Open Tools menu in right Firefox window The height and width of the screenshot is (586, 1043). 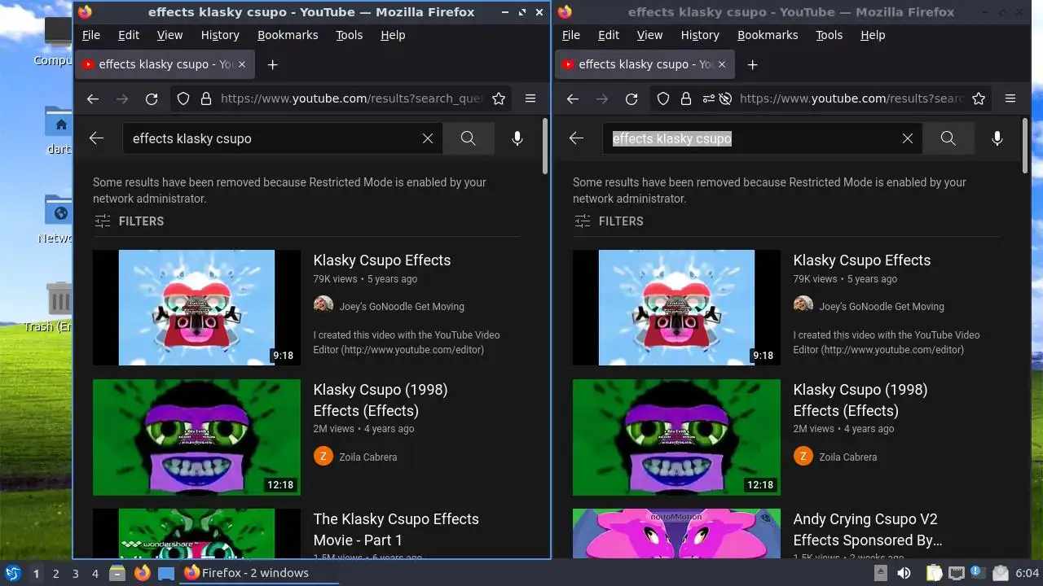point(830,35)
